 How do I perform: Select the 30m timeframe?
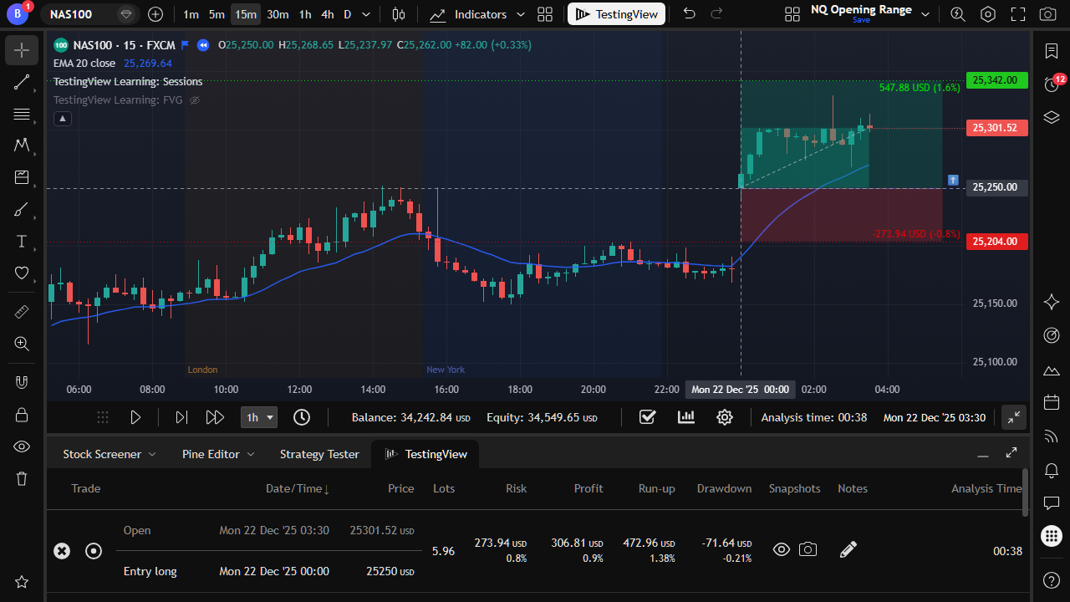click(278, 14)
